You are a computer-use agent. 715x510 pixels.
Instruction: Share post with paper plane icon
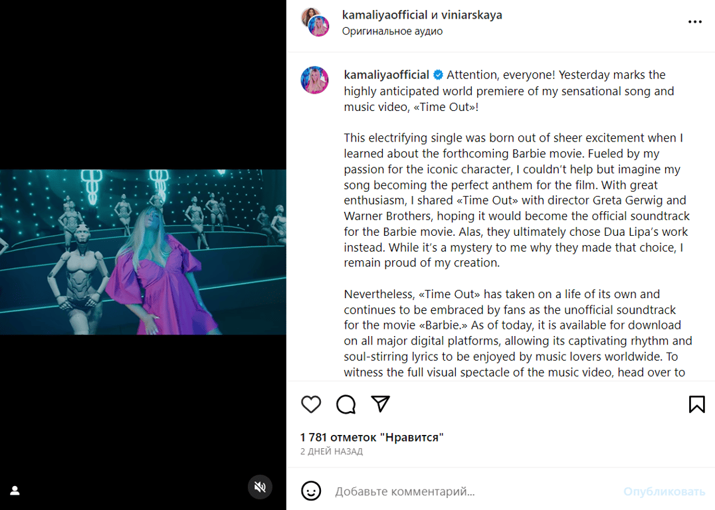pyautogui.click(x=380, y=404)
